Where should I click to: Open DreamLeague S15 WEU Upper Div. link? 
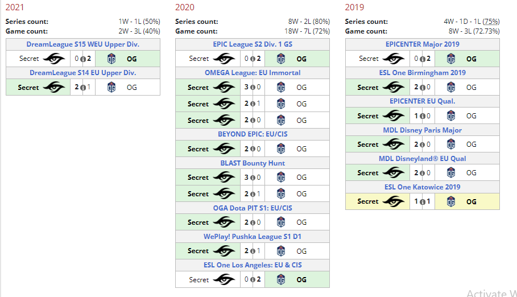coord(83,44)
